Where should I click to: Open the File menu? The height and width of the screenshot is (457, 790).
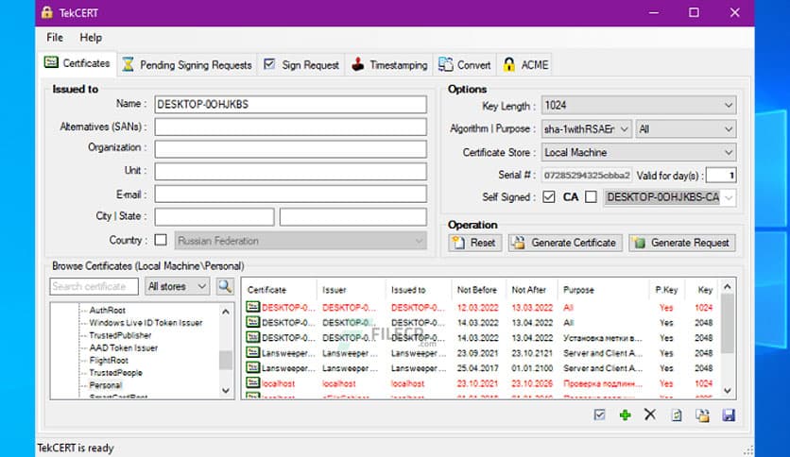(55, 38)
